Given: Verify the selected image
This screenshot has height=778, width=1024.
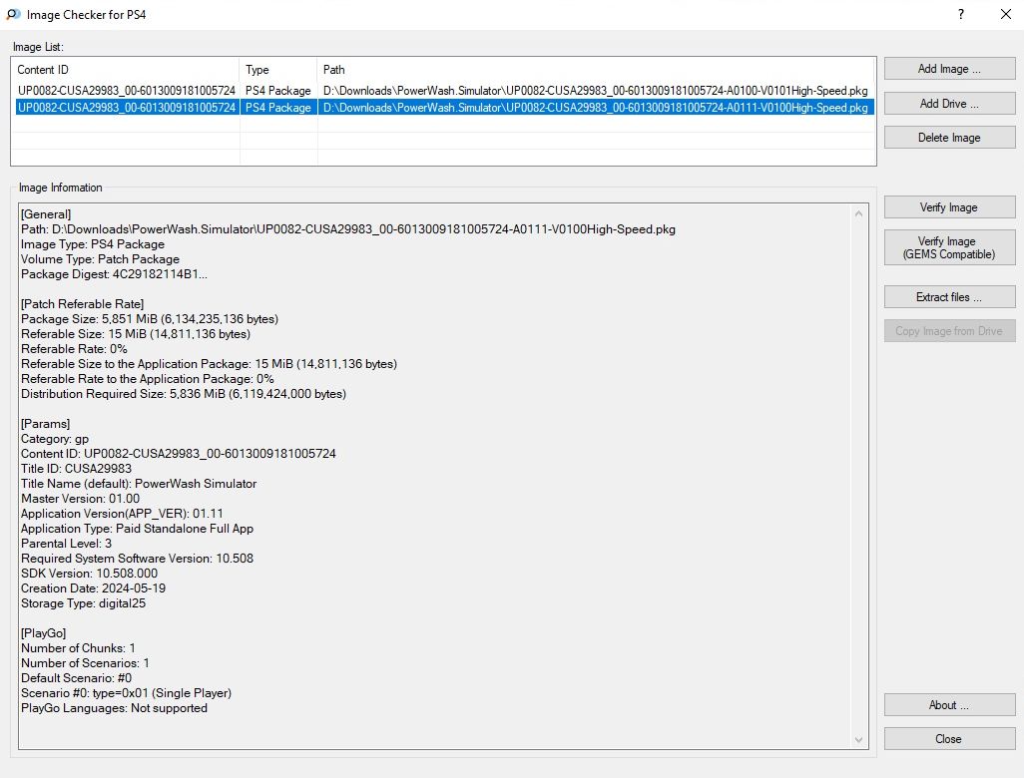Looking at the screenshot, I should [x=949, y=206].
